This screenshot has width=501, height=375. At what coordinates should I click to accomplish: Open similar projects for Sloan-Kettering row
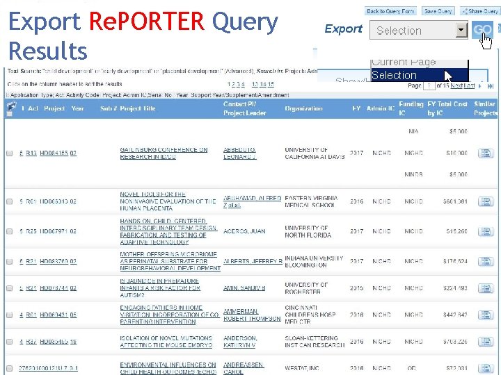click(x=486, y=342)
